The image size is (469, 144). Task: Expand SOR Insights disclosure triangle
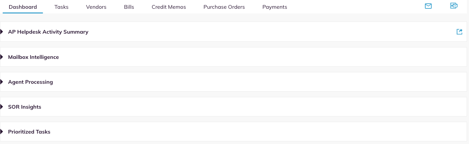point(2,107)
